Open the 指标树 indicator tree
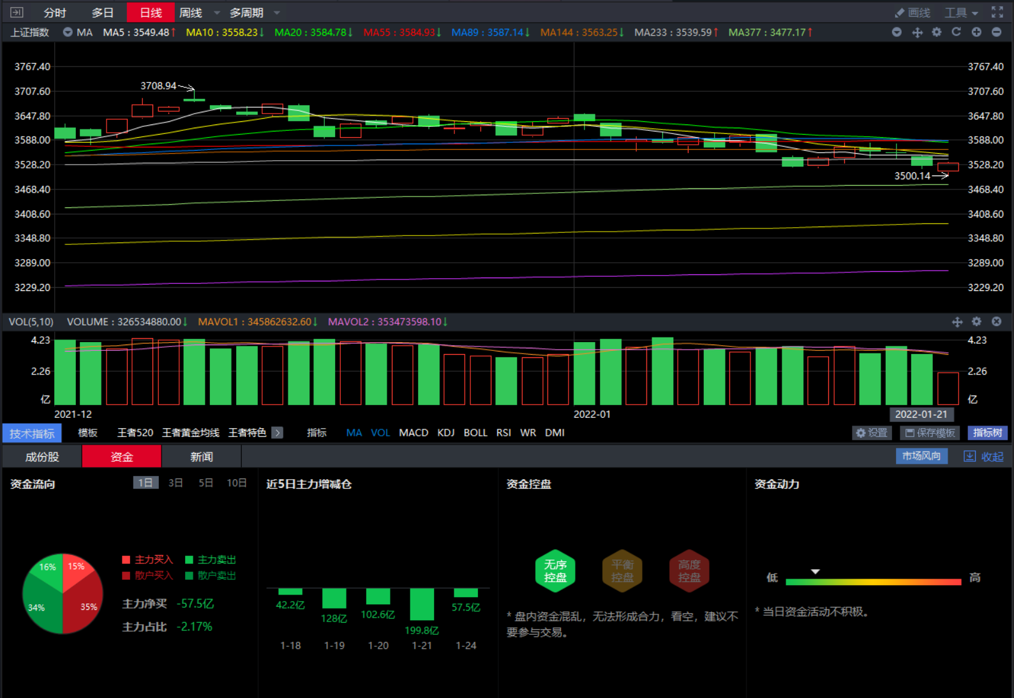Image resolution: width=1014 pixels, height=698 pixels. [x=987, y=433]
